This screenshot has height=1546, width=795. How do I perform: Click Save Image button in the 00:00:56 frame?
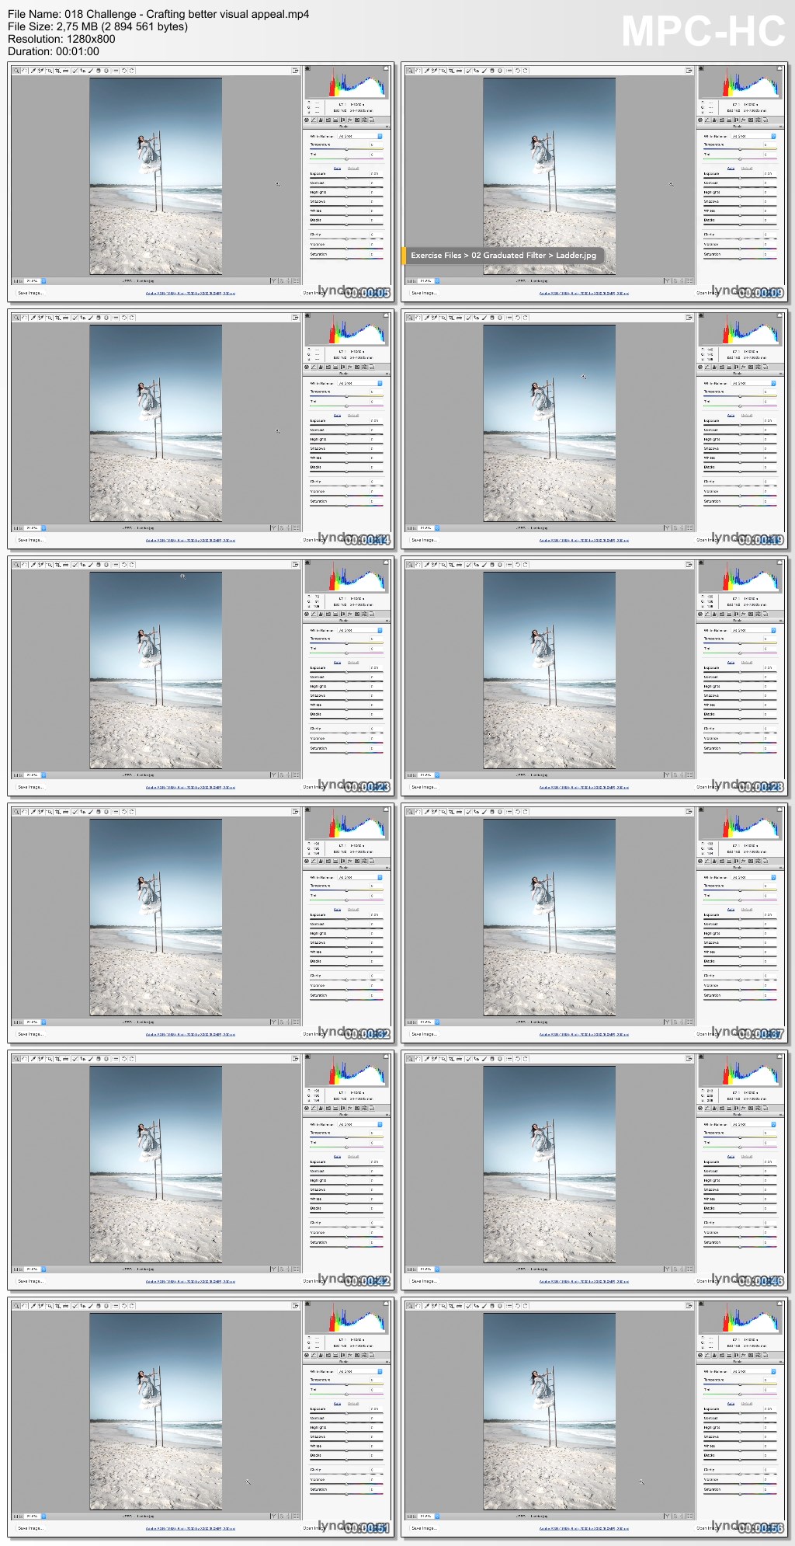coord(425,1528)
